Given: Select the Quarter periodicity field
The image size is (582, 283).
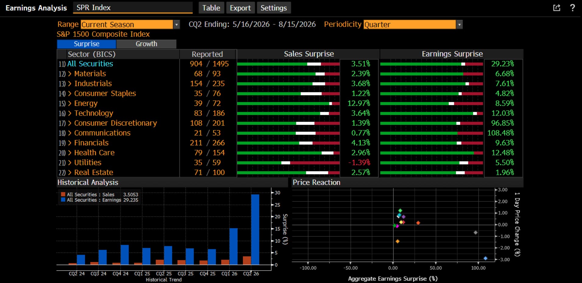Looking at the screenshot, I should [x=410, y=25].
